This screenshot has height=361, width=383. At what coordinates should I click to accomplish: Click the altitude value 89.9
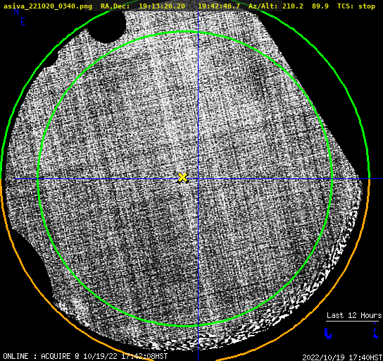tap(320, 6)
